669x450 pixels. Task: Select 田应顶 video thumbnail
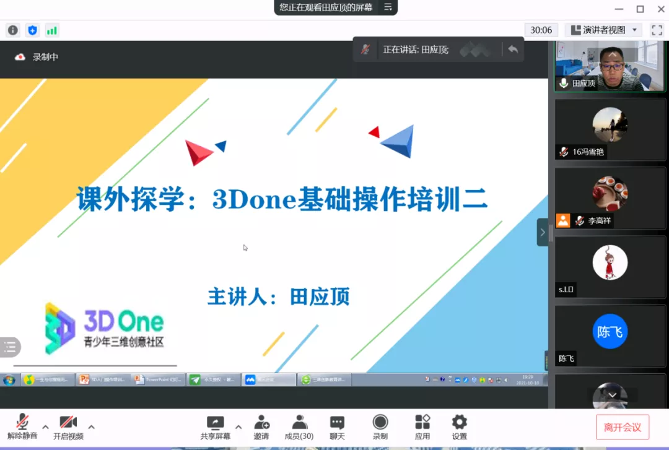(x=610, y=66)
